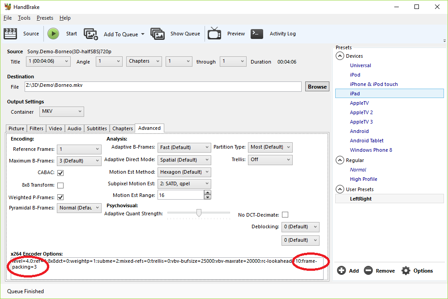This screenshot has height=299, width=448.
Task: Expand the Reference Frames dropdown
Action: (79, 149)
